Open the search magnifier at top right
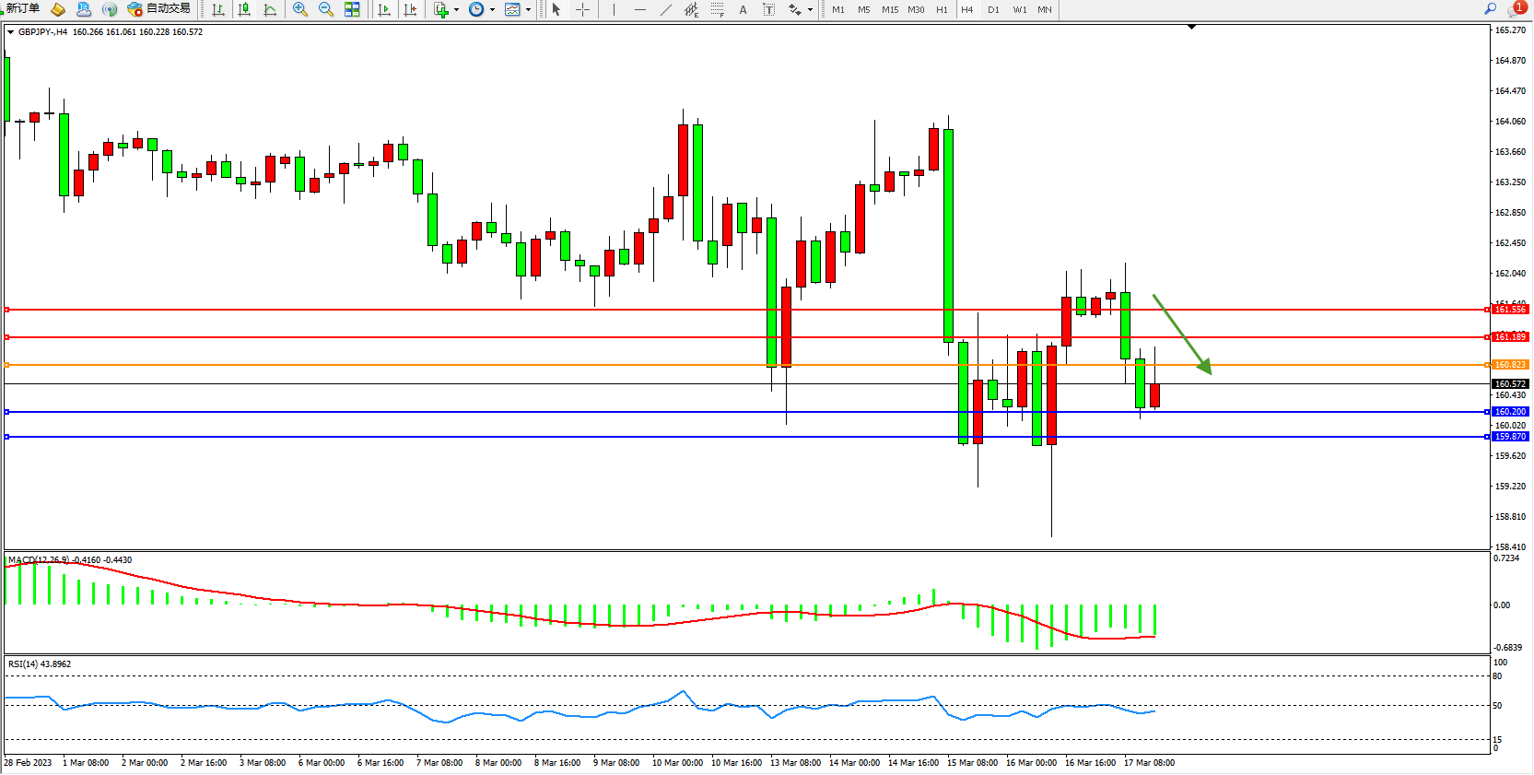 point(1490,9)
